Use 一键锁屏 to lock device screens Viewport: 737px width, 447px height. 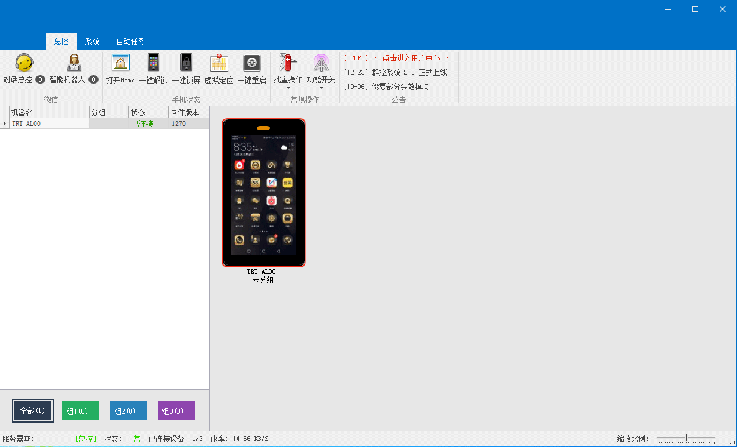(x=186, y=66)
